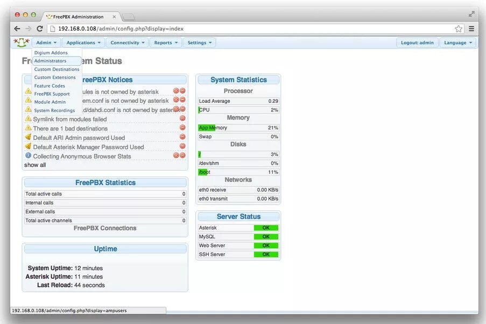The width and height of the screenshot is (486, 324).
Task: Click the info icon beside 'Collecting Anonymous Browser Stats'
Action: (28, 156)
